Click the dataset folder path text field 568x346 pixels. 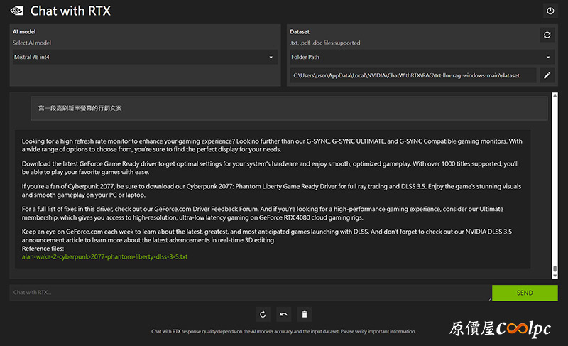[413, 75]
